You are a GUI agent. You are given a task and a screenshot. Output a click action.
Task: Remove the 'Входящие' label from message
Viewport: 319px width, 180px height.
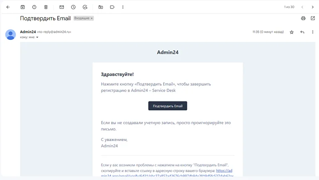click(x=92, y=18)
